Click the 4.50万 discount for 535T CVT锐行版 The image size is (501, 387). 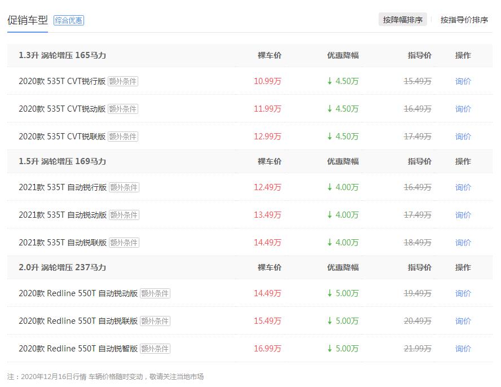coord(343,81)
